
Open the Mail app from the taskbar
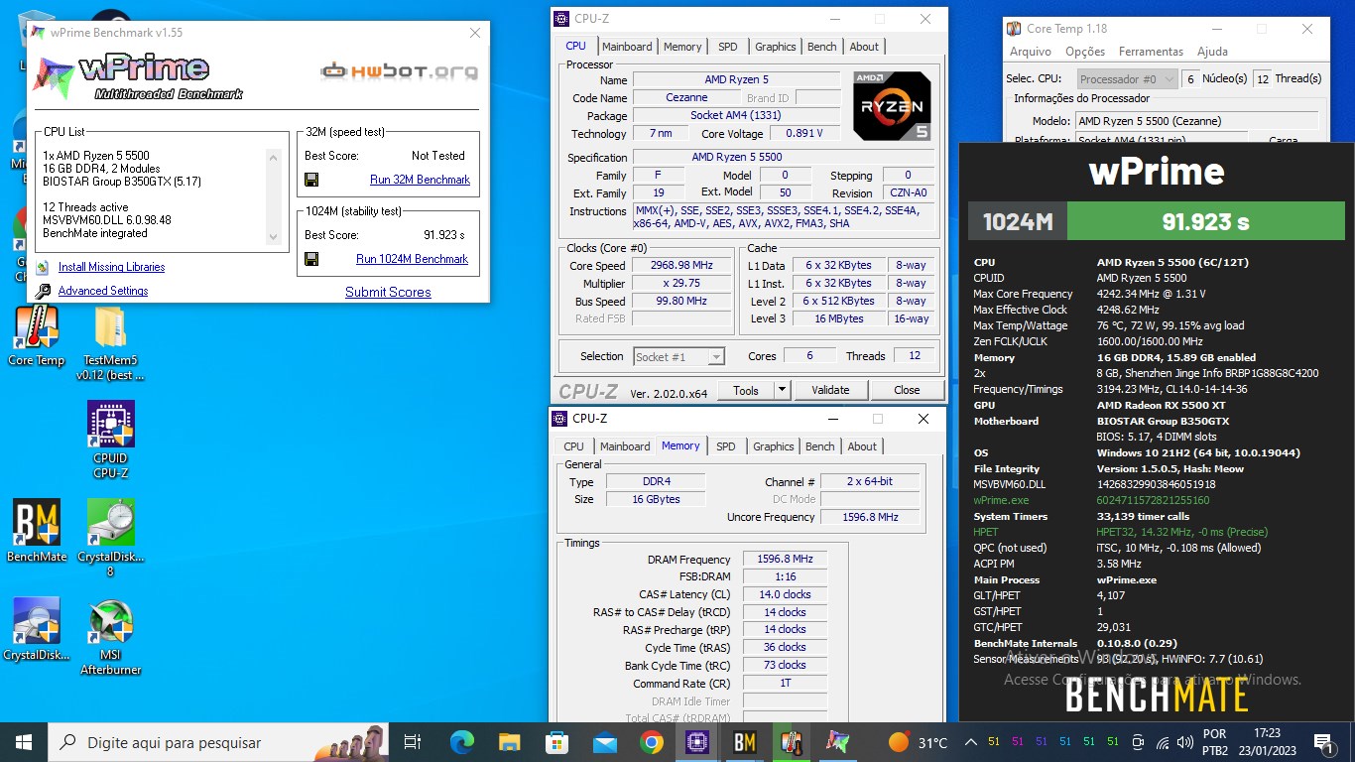(x=604, y=741)
